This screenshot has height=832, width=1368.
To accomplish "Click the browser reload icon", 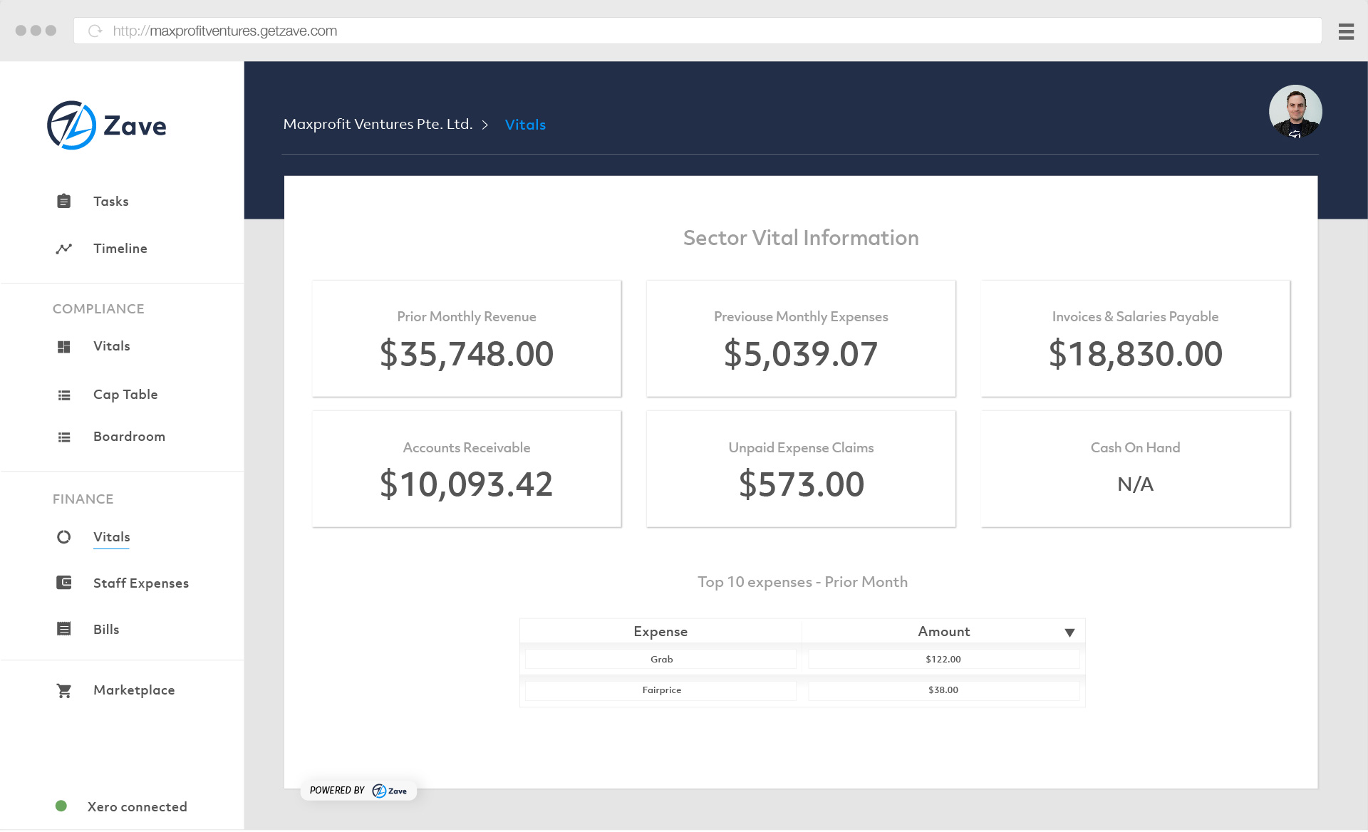I will pyautogui.click(x=95, y=31).
